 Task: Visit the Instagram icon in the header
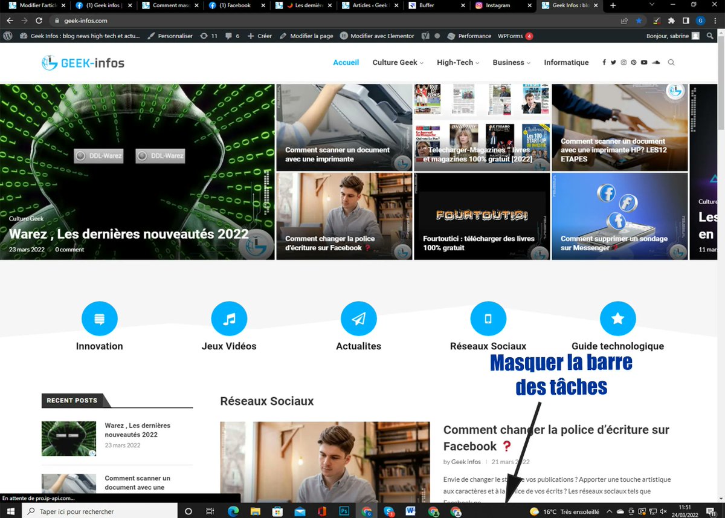click(x=623, y=62)
